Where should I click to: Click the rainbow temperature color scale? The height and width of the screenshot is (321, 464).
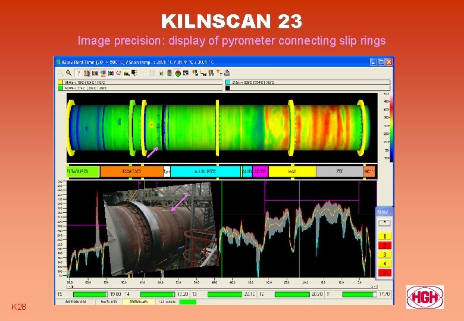coord(391,127)
